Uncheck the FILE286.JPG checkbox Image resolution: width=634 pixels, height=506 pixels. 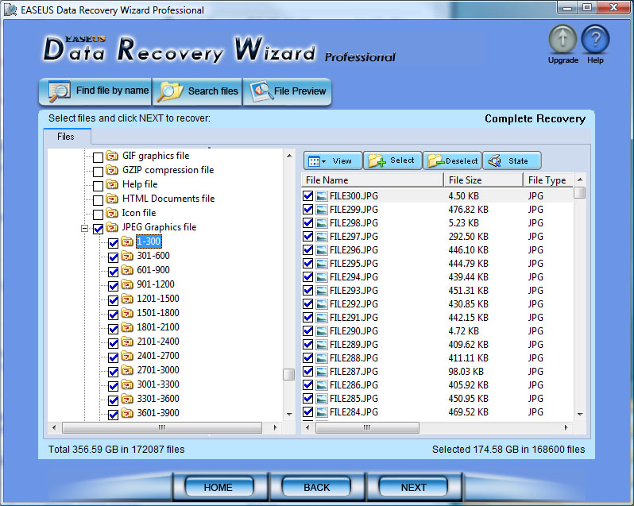[x=308, y=384]
